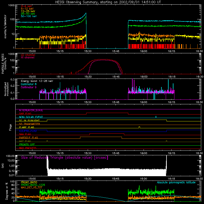
Task: Click the 15:30 tick label under the counts plot
Action: [x=88, y=51]
